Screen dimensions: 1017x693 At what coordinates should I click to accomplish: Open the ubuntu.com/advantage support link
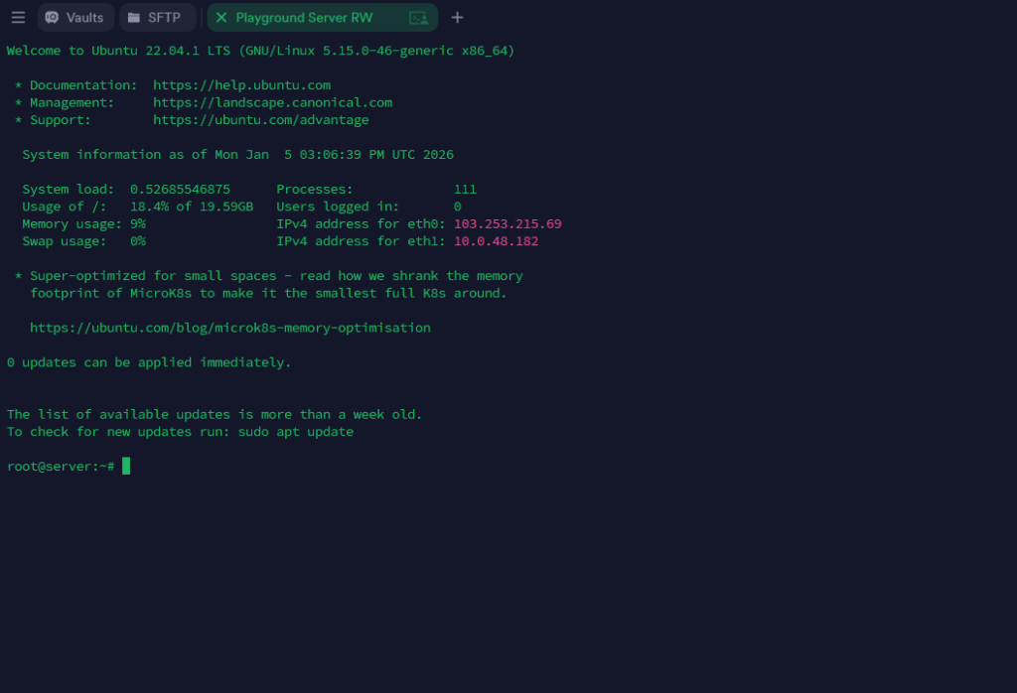263,119
